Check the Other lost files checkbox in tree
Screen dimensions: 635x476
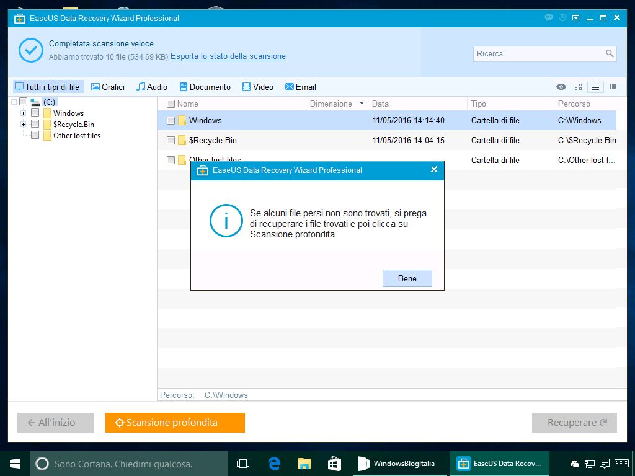click(35, 134)
